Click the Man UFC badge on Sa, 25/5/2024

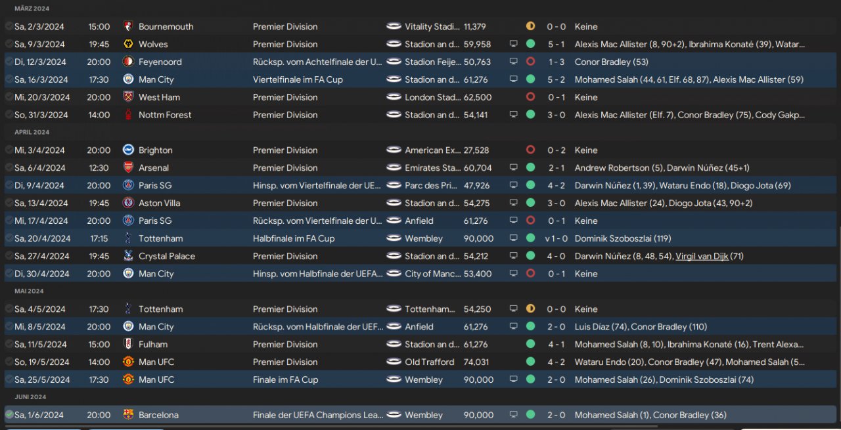(x=128, y=379)
